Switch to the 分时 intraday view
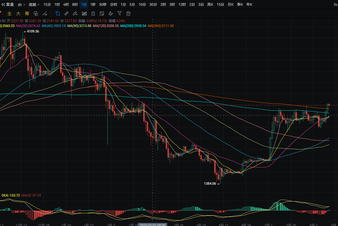Image resolution: width=338 pixels, height=226 pixels. [x=113, y=4]
